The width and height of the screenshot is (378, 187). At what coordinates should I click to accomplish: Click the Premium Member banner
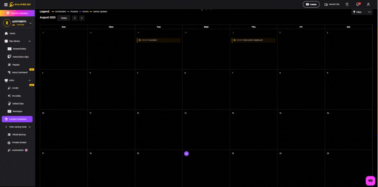point(17,13)
